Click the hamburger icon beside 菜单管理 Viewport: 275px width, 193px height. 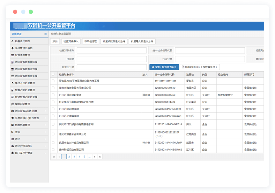pyautogui.click(x=45, y=34)
